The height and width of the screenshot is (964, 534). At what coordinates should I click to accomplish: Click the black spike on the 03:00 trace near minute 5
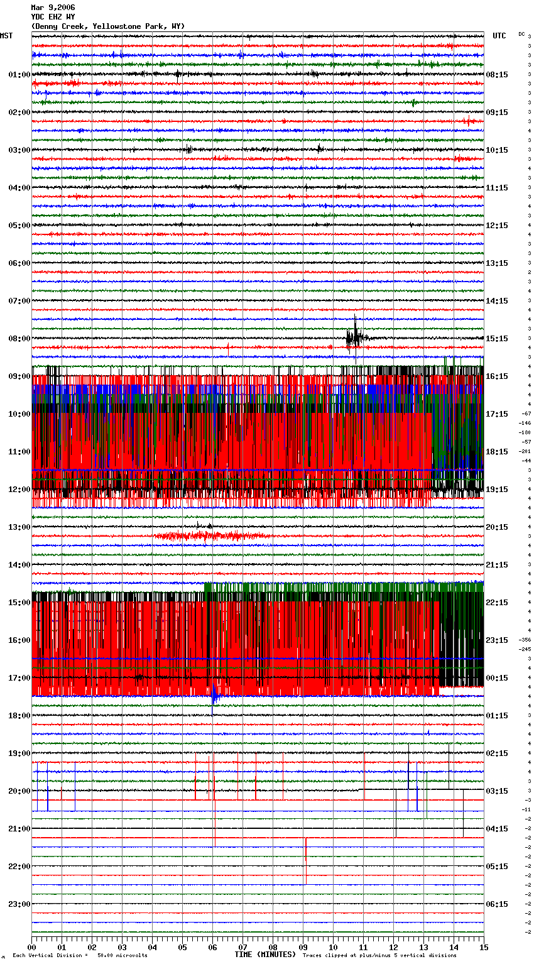[188, 150]
